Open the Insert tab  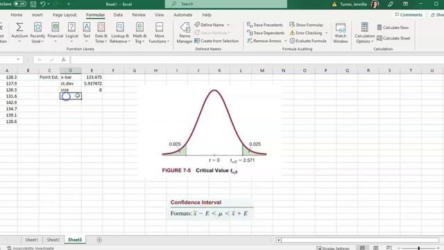click(x=37, y=15)
